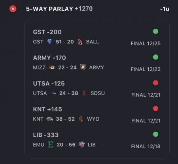This screenshot has width=178, height=164.
Task: Click the Wyoming cowboy logo
Action: 81,119
